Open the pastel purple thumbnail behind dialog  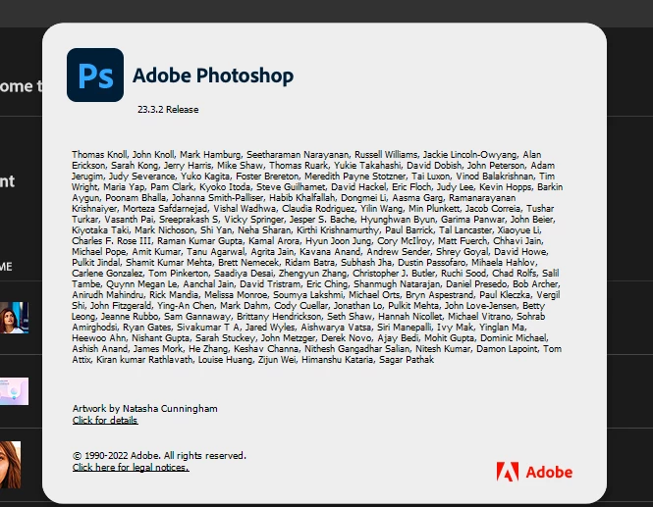pos(14,391)
